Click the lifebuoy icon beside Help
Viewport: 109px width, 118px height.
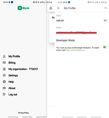(x=4, y=82)
